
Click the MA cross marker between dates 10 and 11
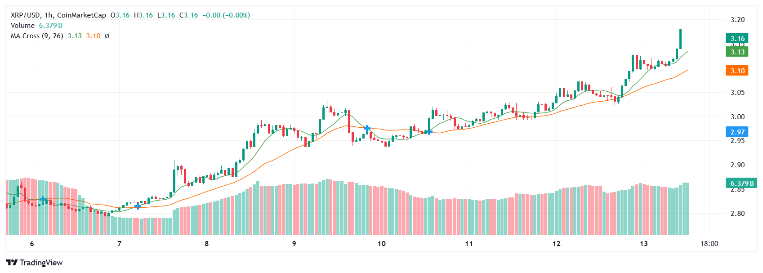coord(429,132)
